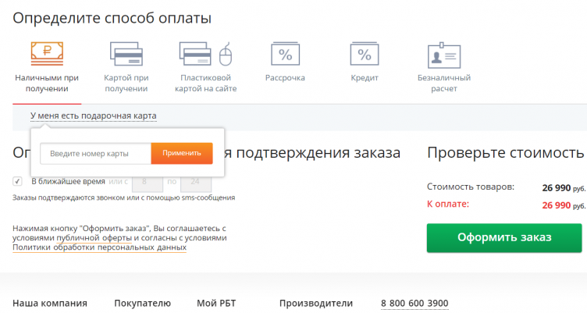Viewport: 587px width, 313px height.
Task: Apply gift card with Применить button
Action: click(182, 153)
